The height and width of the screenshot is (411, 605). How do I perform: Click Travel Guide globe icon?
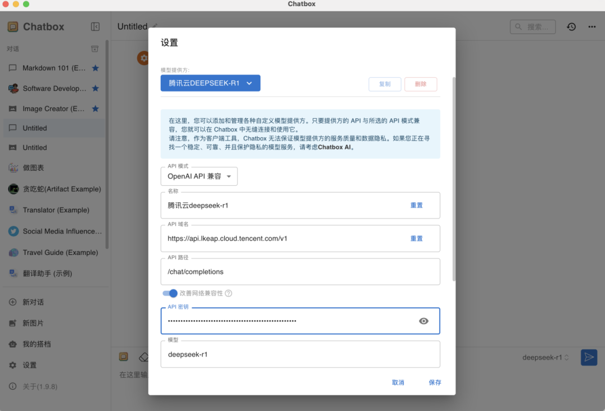coord(13,253)
